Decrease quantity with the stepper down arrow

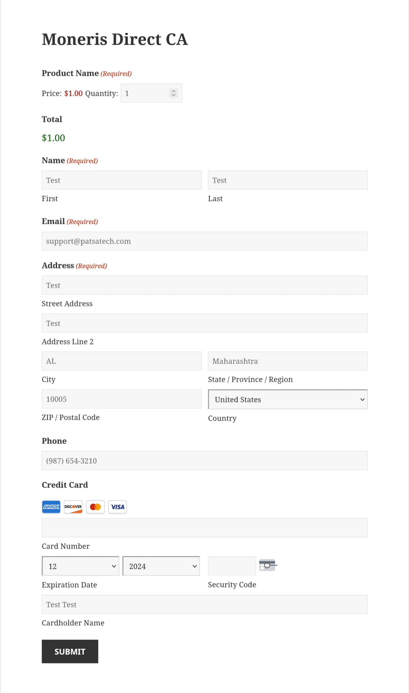[173, 96]
